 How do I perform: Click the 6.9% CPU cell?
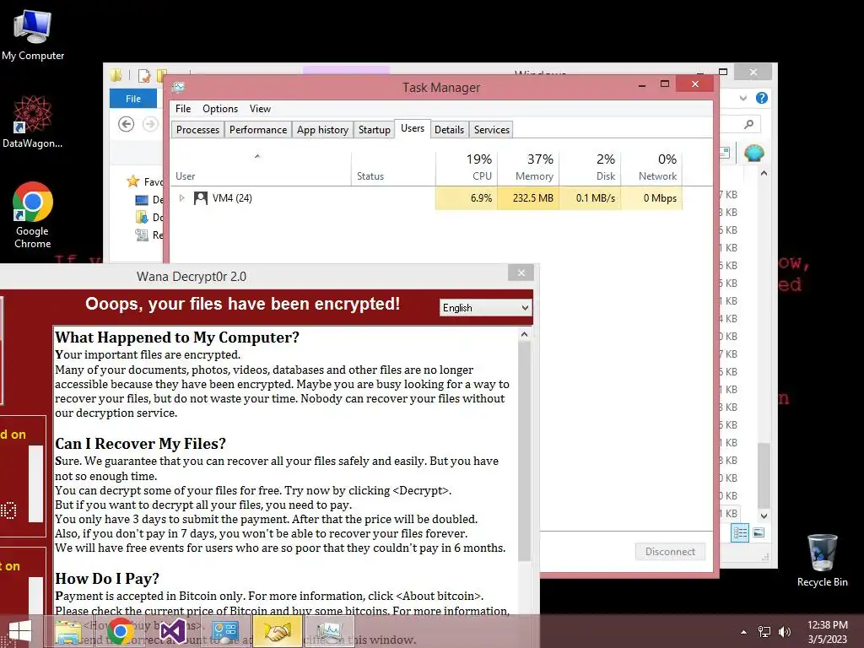[466, 197]
